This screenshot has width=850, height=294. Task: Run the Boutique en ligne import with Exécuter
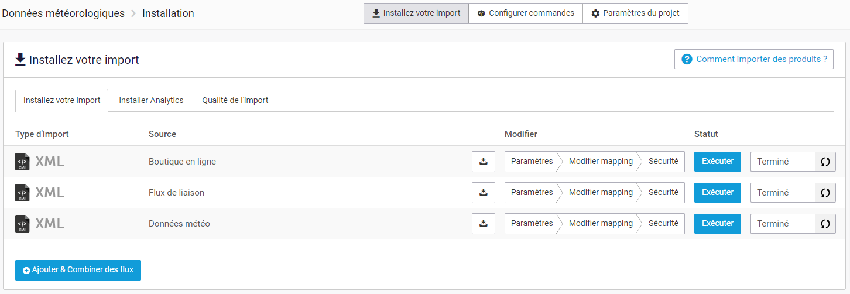[718, 162]
